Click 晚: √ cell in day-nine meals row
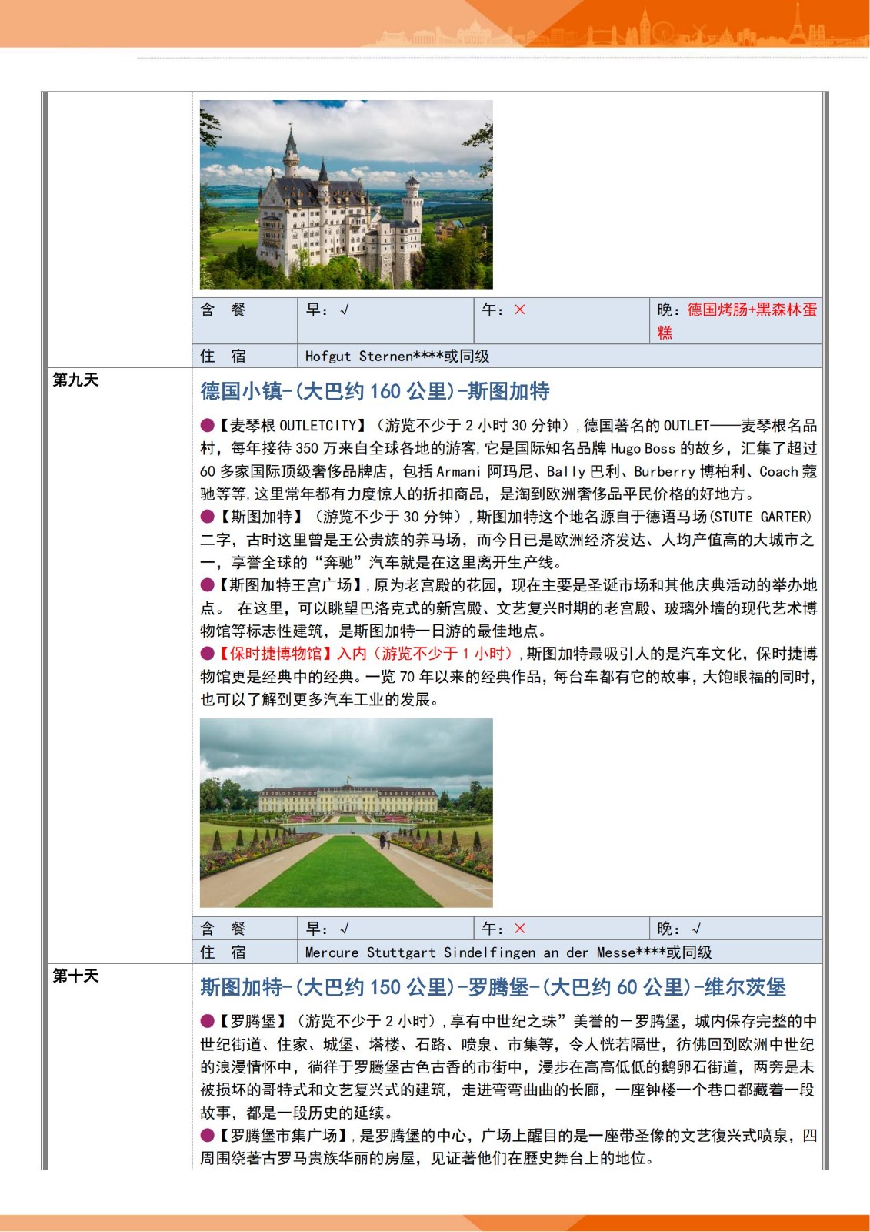 pyautogui.click(x=736, y=929)
